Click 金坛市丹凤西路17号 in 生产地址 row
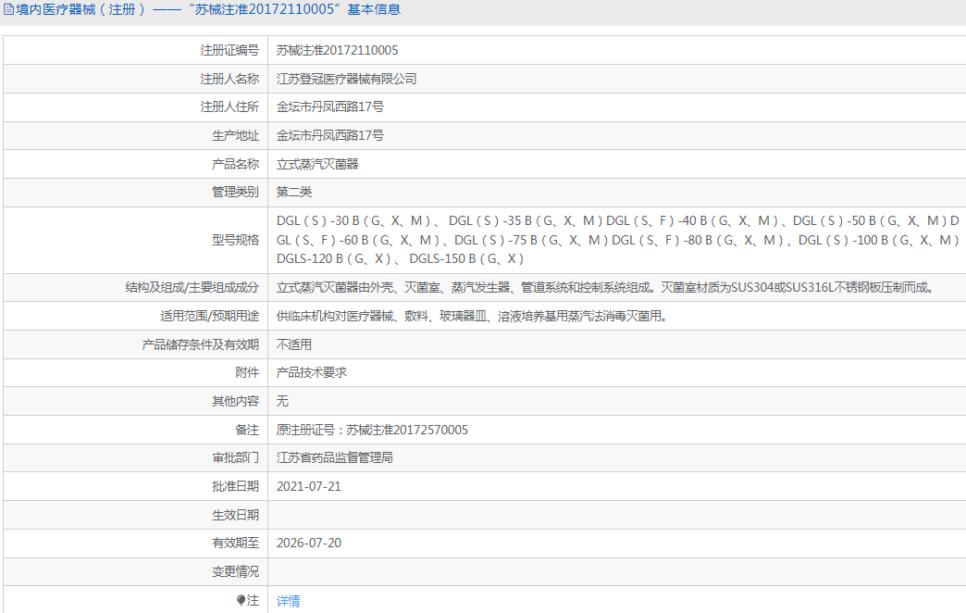The height and width of the screenshot is (613, 966). (x=329, y=135)
